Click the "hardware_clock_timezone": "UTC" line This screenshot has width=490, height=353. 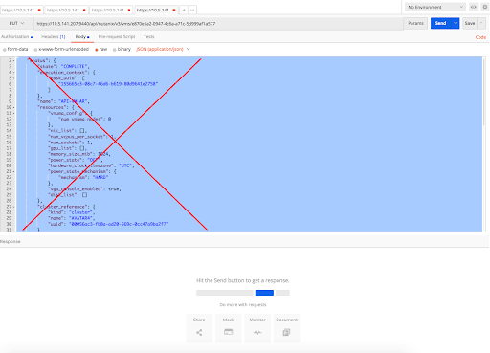(91, 165)
